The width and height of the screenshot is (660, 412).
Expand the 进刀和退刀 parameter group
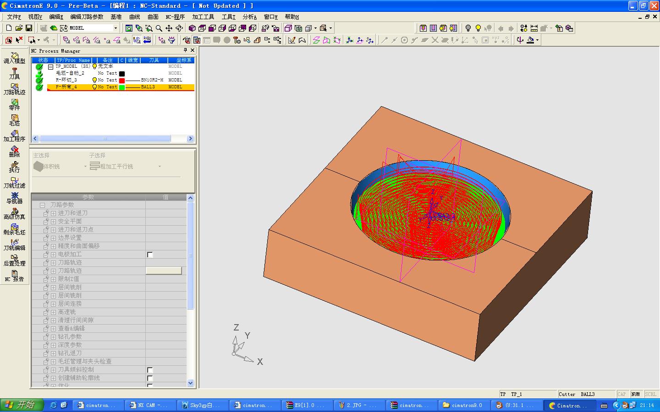click(54, 213)
